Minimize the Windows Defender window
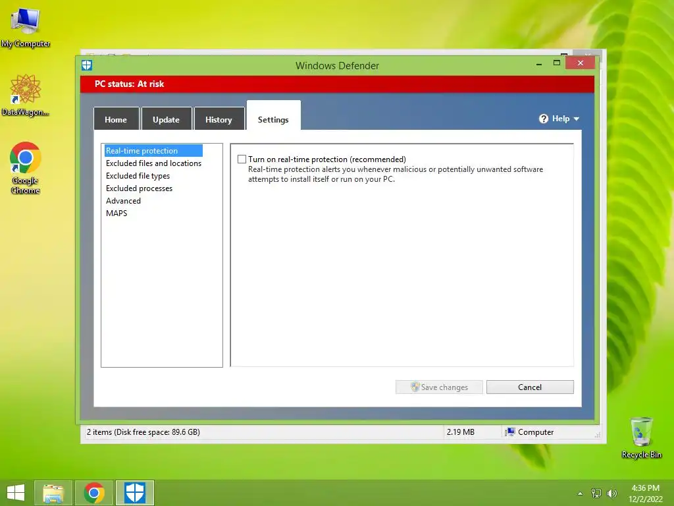 pyautogui.click(x=539, y=64)
